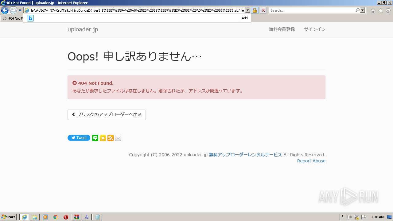Click the Report Abuse link

[x=311, y=161]
